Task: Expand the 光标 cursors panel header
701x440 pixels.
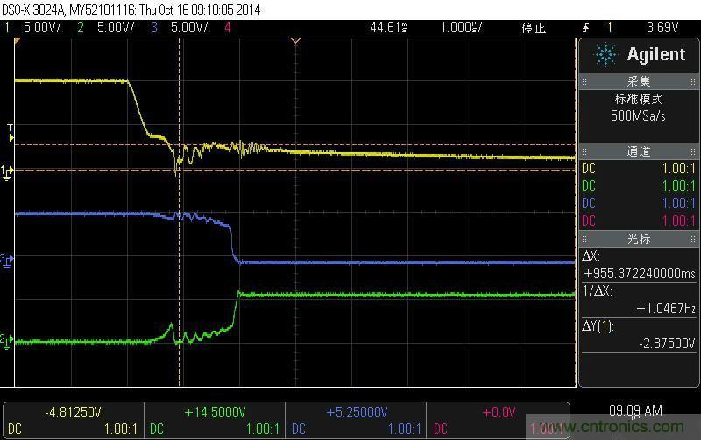Action: (639, 239)
